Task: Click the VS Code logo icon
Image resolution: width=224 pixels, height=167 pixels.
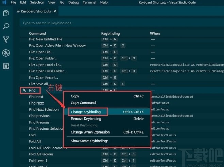Action: coord(4,2)
